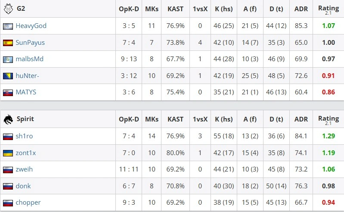Open HeavyGod player profile link
344x212 pixels.
click(31, 26)
